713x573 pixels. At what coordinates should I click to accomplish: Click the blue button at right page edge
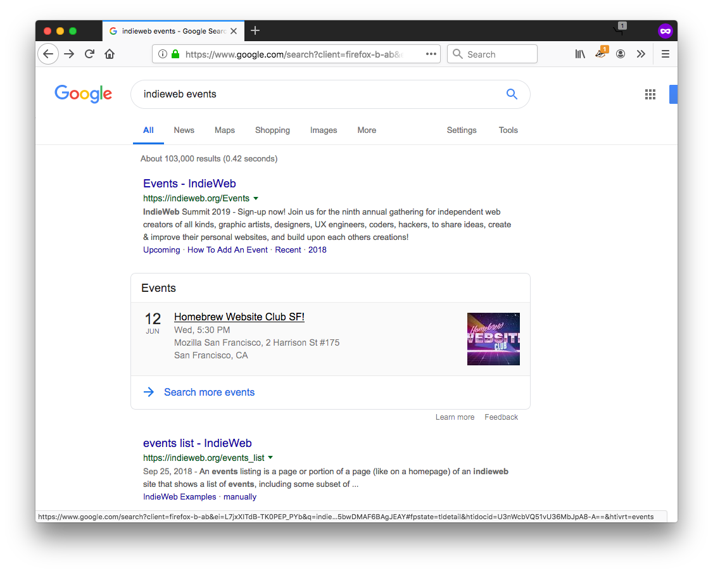coord(674,94)
